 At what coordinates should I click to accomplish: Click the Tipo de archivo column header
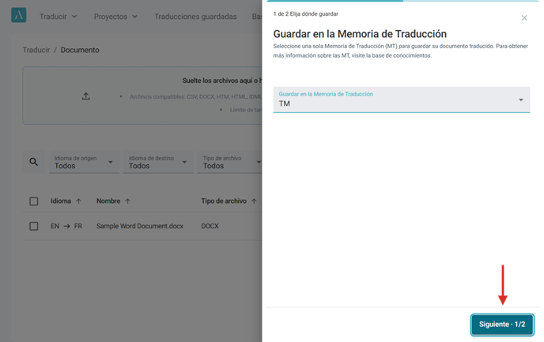point(224,201)
